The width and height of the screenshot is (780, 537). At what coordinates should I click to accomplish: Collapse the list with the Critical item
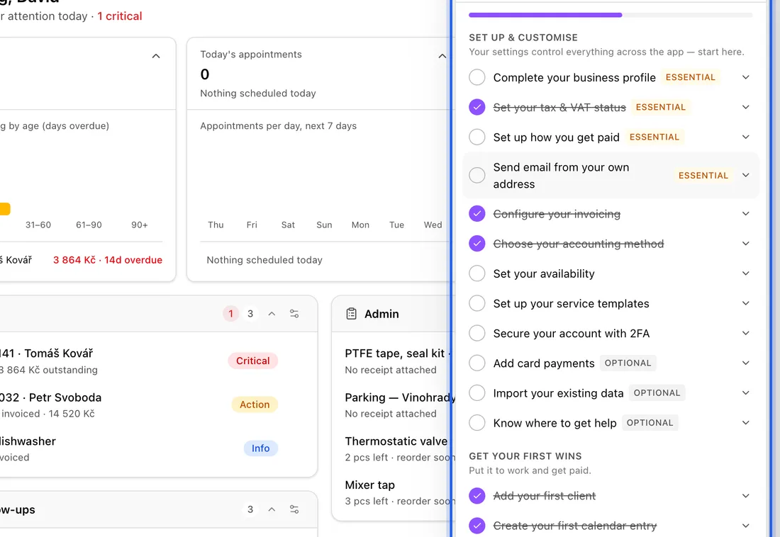272,314
